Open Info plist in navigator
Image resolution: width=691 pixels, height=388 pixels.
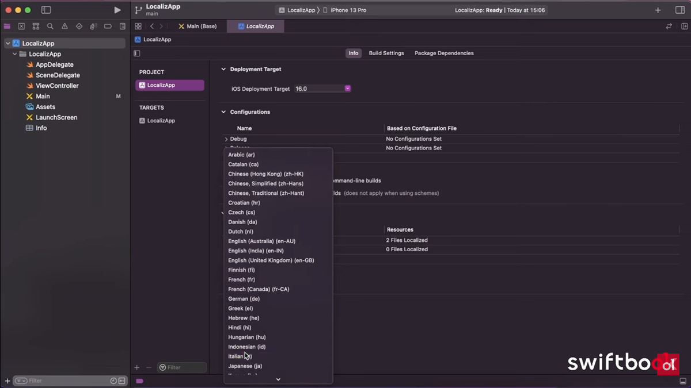pos(41,128)
